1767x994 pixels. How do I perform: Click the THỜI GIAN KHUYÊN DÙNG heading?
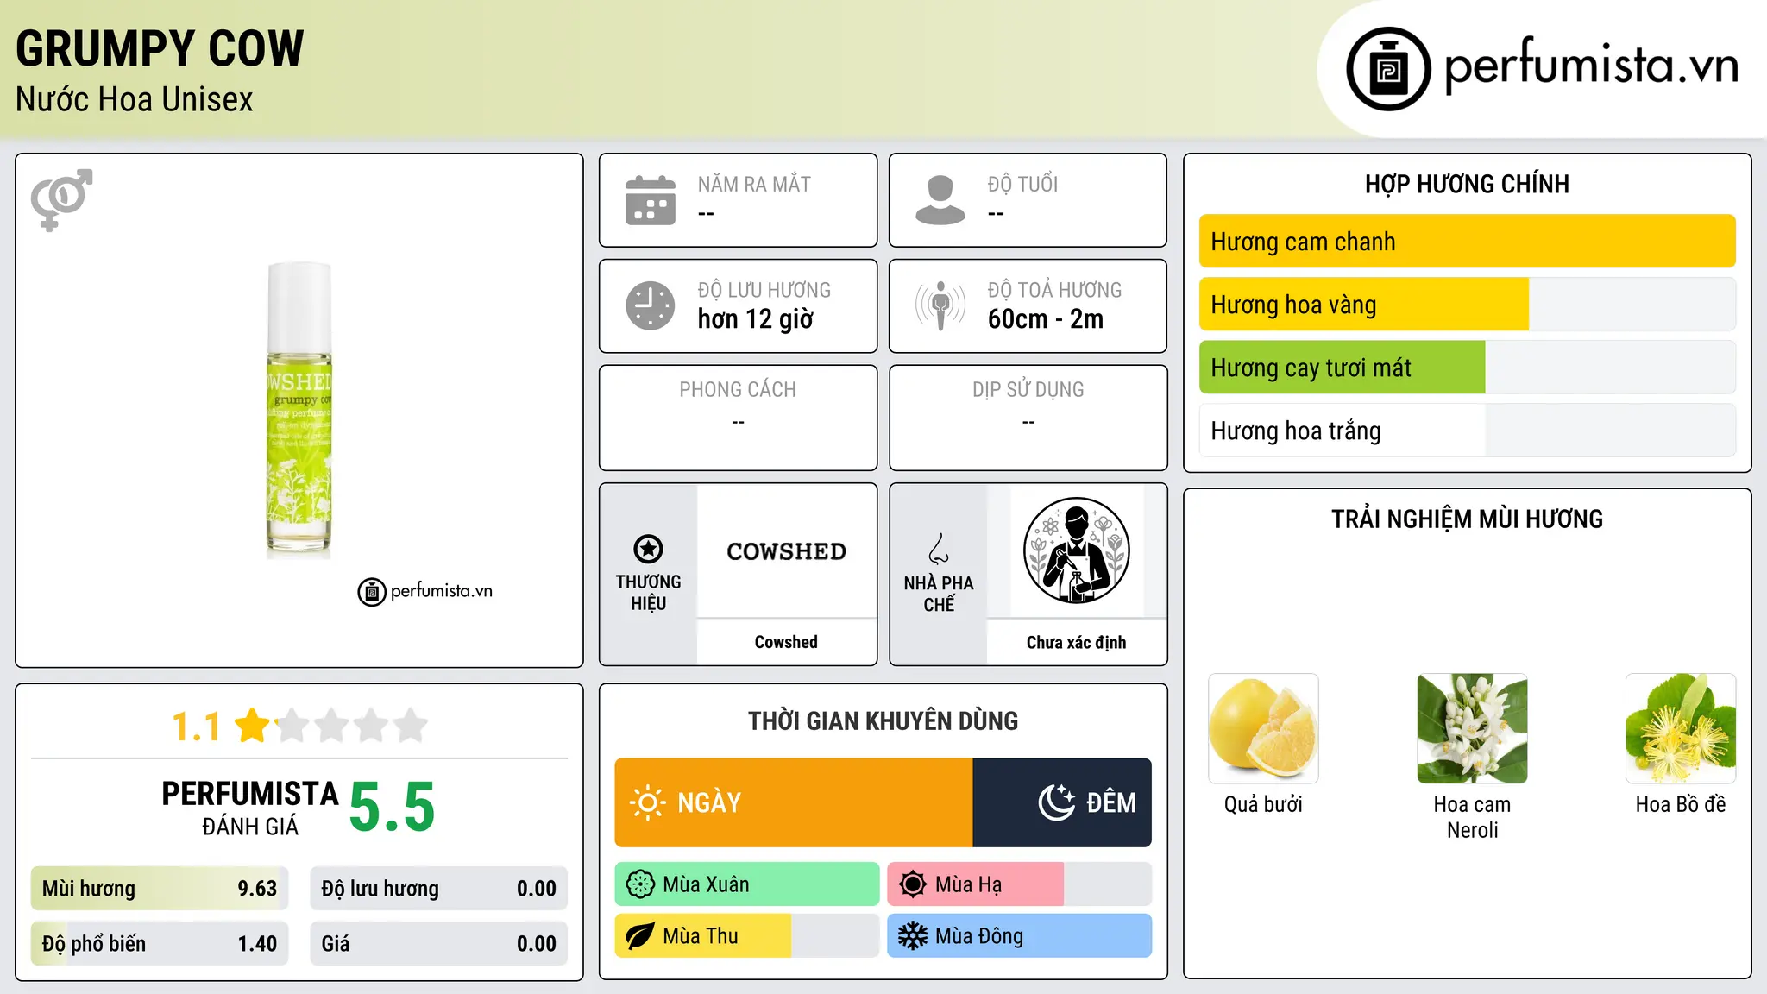tap(883, 721)
